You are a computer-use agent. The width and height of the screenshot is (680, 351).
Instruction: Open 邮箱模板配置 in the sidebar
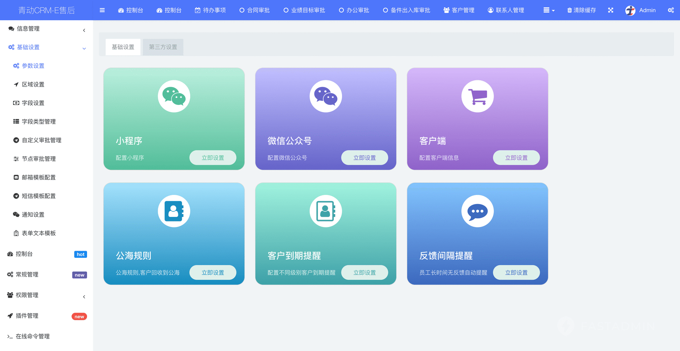point(39,177)
